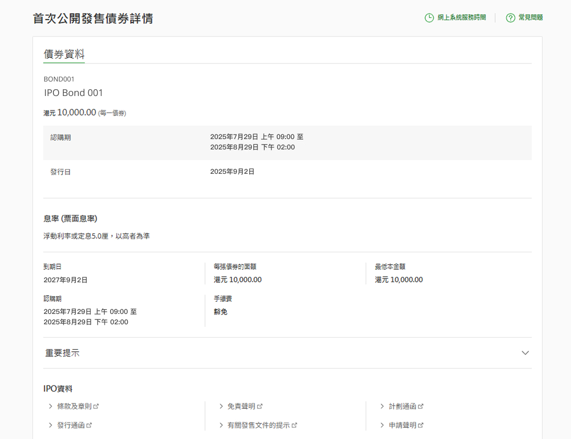The image size is (571, 439).
Task: Click the chevron arrow before 條款及章則
Action: click(50, 406)
